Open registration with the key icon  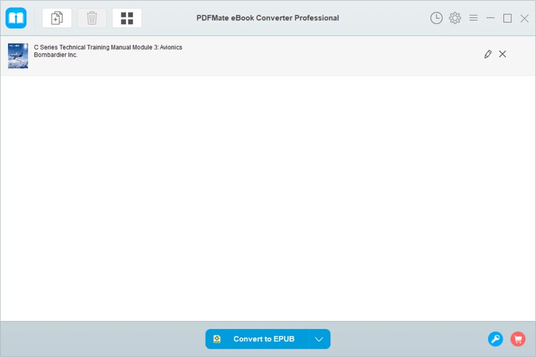point(496,339)
